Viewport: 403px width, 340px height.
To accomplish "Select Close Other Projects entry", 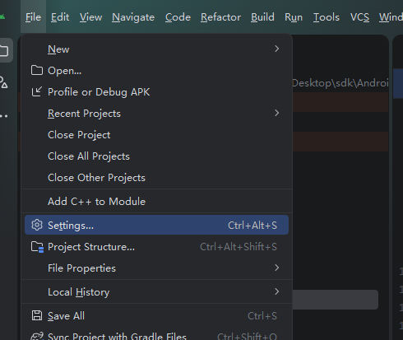I will (96, 178).
